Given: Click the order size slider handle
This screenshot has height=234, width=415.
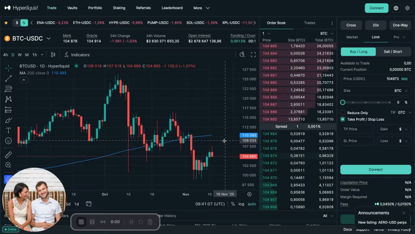Looking at the screenshot, I should point(342,102).
